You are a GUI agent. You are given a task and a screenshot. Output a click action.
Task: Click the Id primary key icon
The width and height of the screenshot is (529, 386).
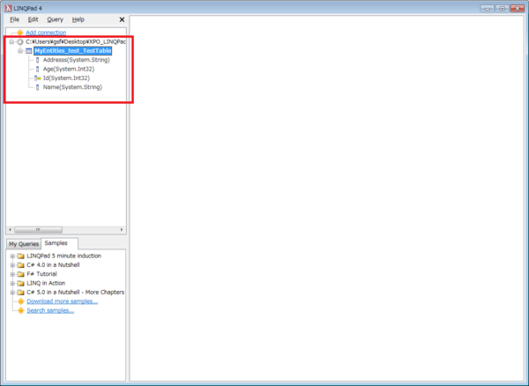pyautogui.click(x=37, y=78)
